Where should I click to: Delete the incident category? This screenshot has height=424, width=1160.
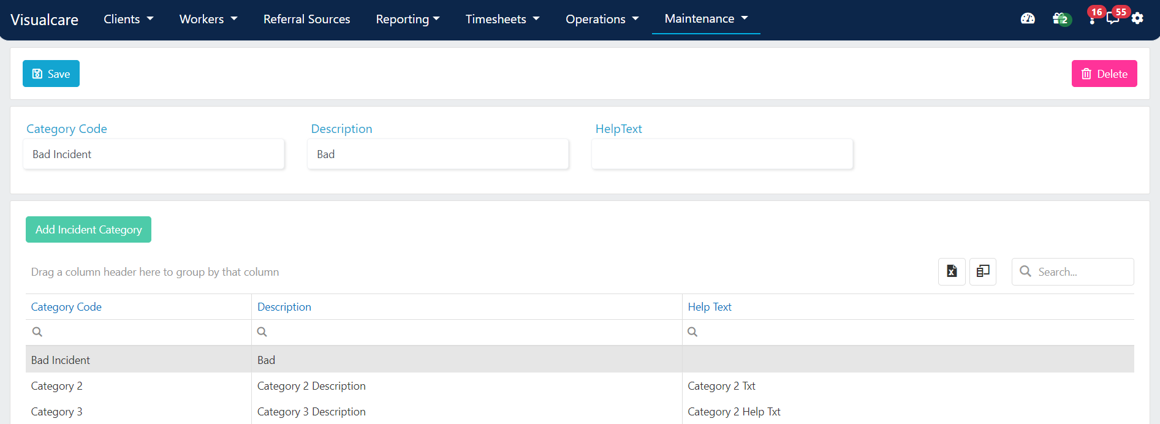point(1104,74)
